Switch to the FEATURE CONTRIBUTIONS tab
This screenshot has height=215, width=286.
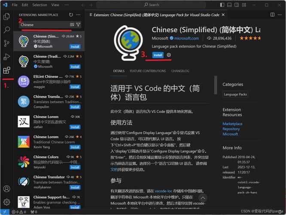tap(148, 71)
